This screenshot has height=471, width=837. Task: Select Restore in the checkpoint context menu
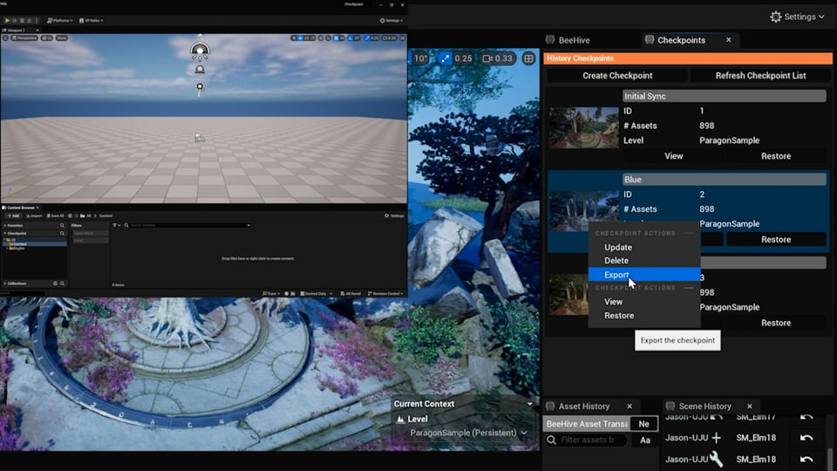(x=619, y=316)
